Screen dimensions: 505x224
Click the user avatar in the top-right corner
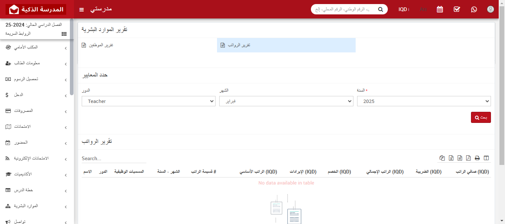[490, 9]
